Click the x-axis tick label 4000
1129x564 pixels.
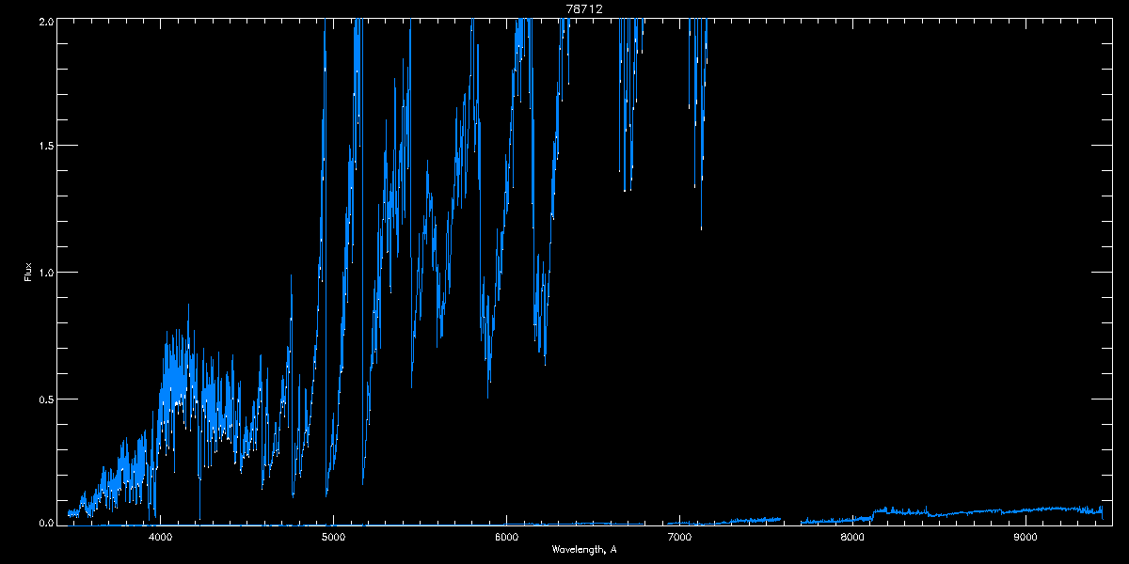tap(160, 537)
